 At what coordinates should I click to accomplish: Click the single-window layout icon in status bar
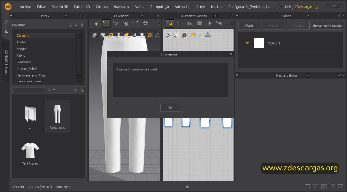pos(307,187)
